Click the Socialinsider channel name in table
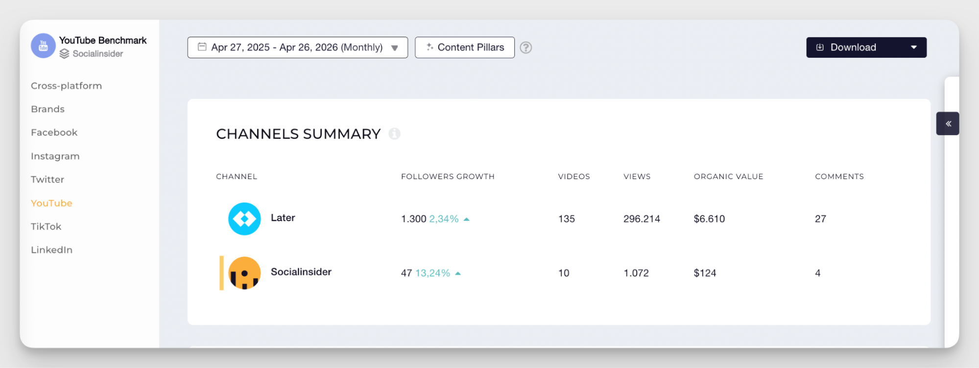 (x=301, y=272)
